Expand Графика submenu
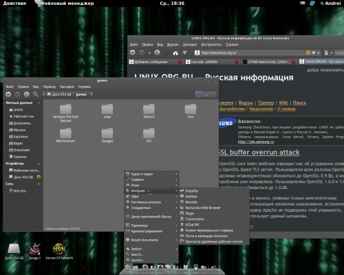 [151, 179]
